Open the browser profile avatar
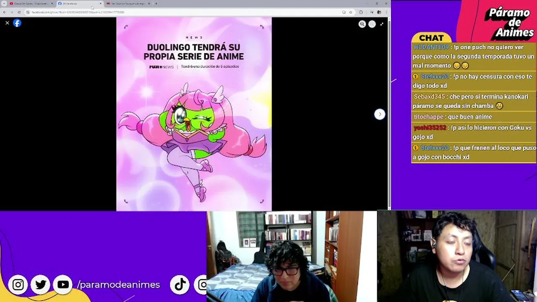The width and height of the screenshot is (537, 302). [x=379, y=12]
